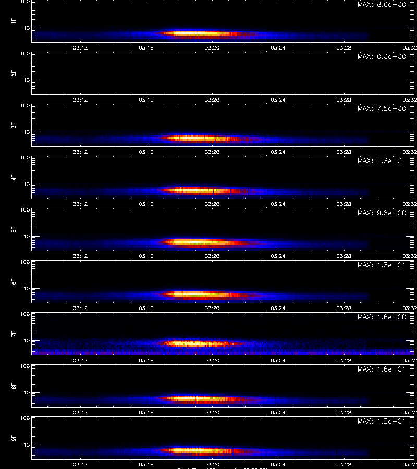Click the 6F panel axis label
The image size is (417, 469).
click(14, 282)
